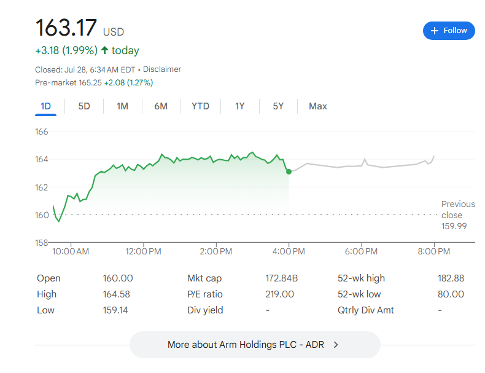Click the P/E ratio label

[x=205, y=294]
